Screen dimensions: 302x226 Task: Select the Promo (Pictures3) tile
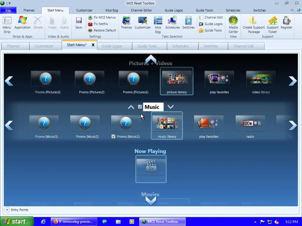(x=46, y=82)
